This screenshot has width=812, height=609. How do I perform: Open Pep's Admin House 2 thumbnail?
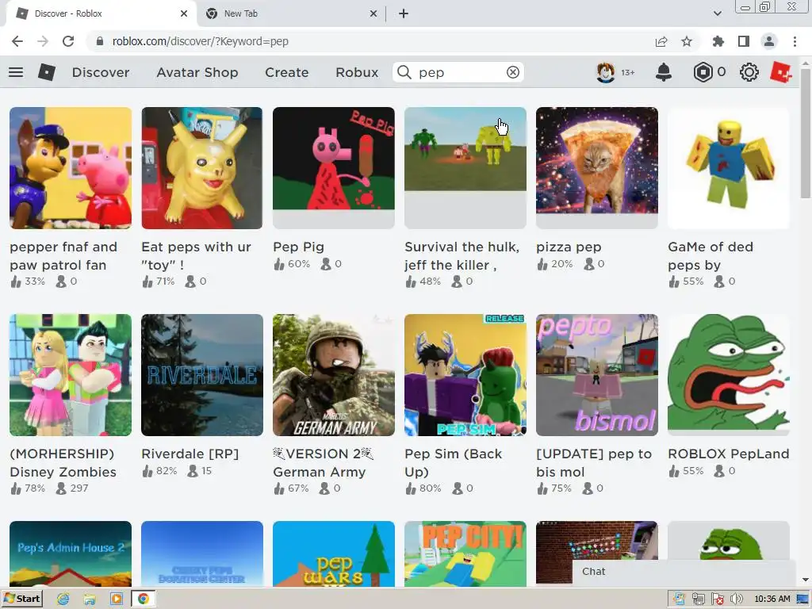coord(71,553)
